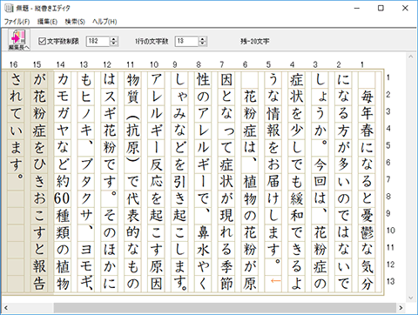Screen dimensions: 418x315
Task: Click the 季 character in column 7
Action: 226,266
